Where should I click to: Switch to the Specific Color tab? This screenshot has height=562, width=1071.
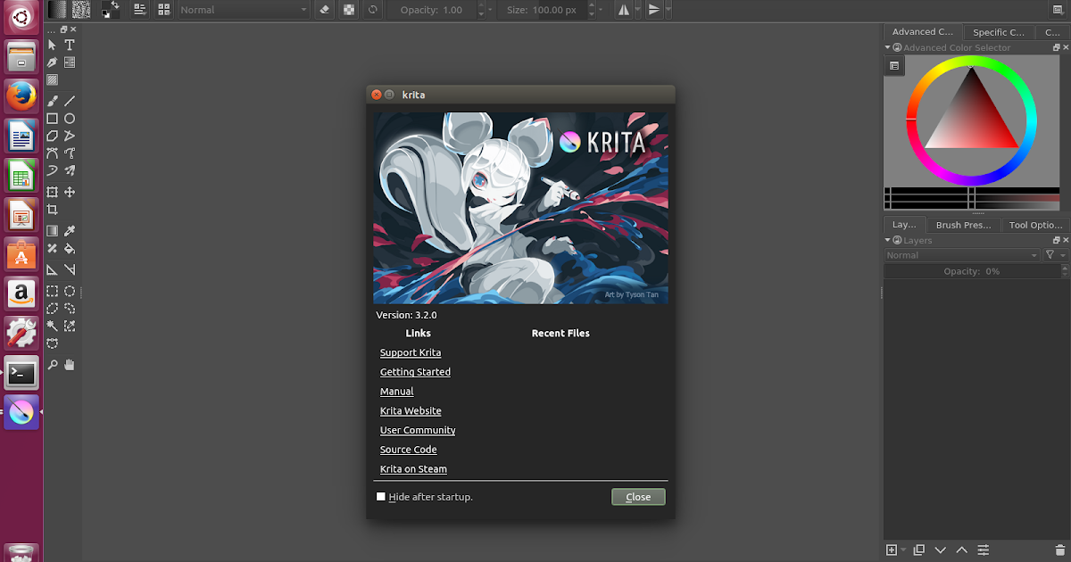(x=998, y=32)
